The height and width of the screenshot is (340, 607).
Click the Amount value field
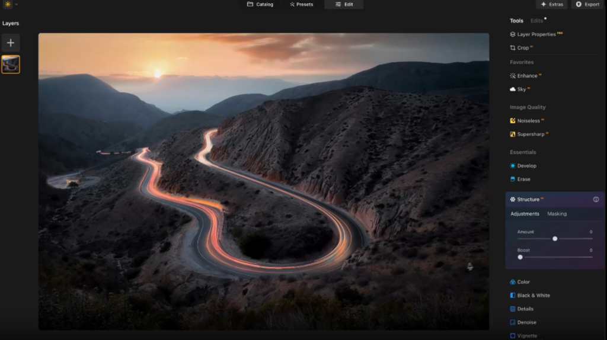[x=591, y=232]
